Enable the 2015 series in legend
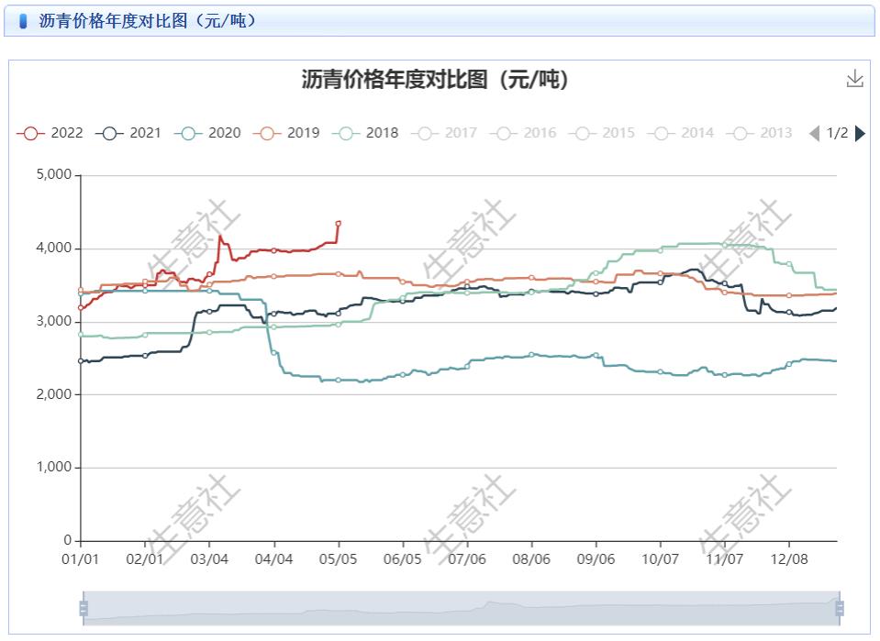 (601, 133)
